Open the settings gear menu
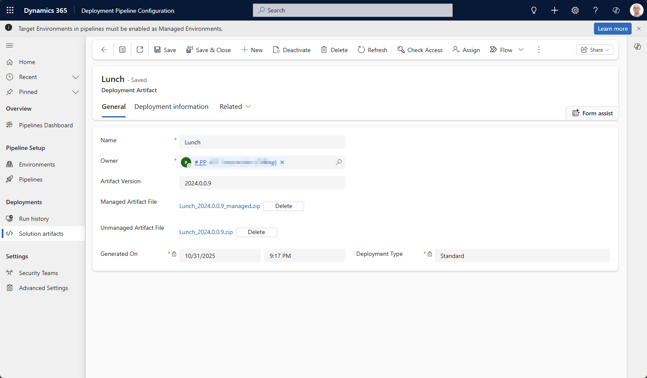Viewport: 647px width, 378px height. click(x=575, y=10)
